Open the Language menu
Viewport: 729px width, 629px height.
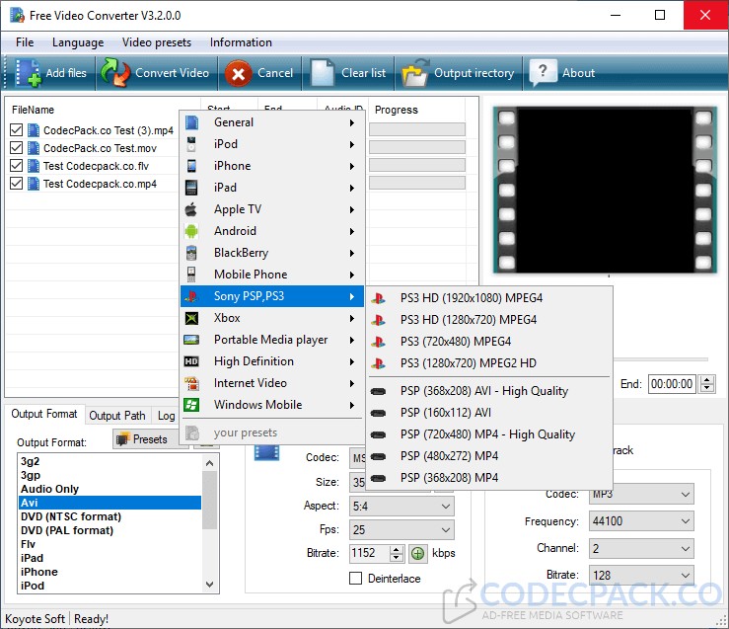point(78,42)
